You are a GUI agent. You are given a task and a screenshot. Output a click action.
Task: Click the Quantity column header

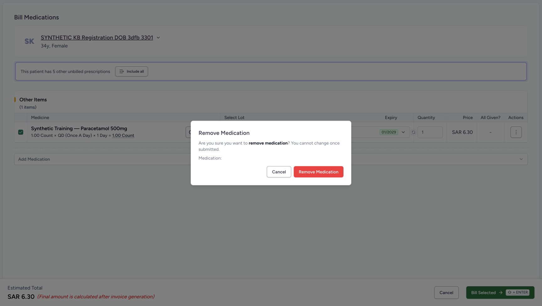(426, 117)
